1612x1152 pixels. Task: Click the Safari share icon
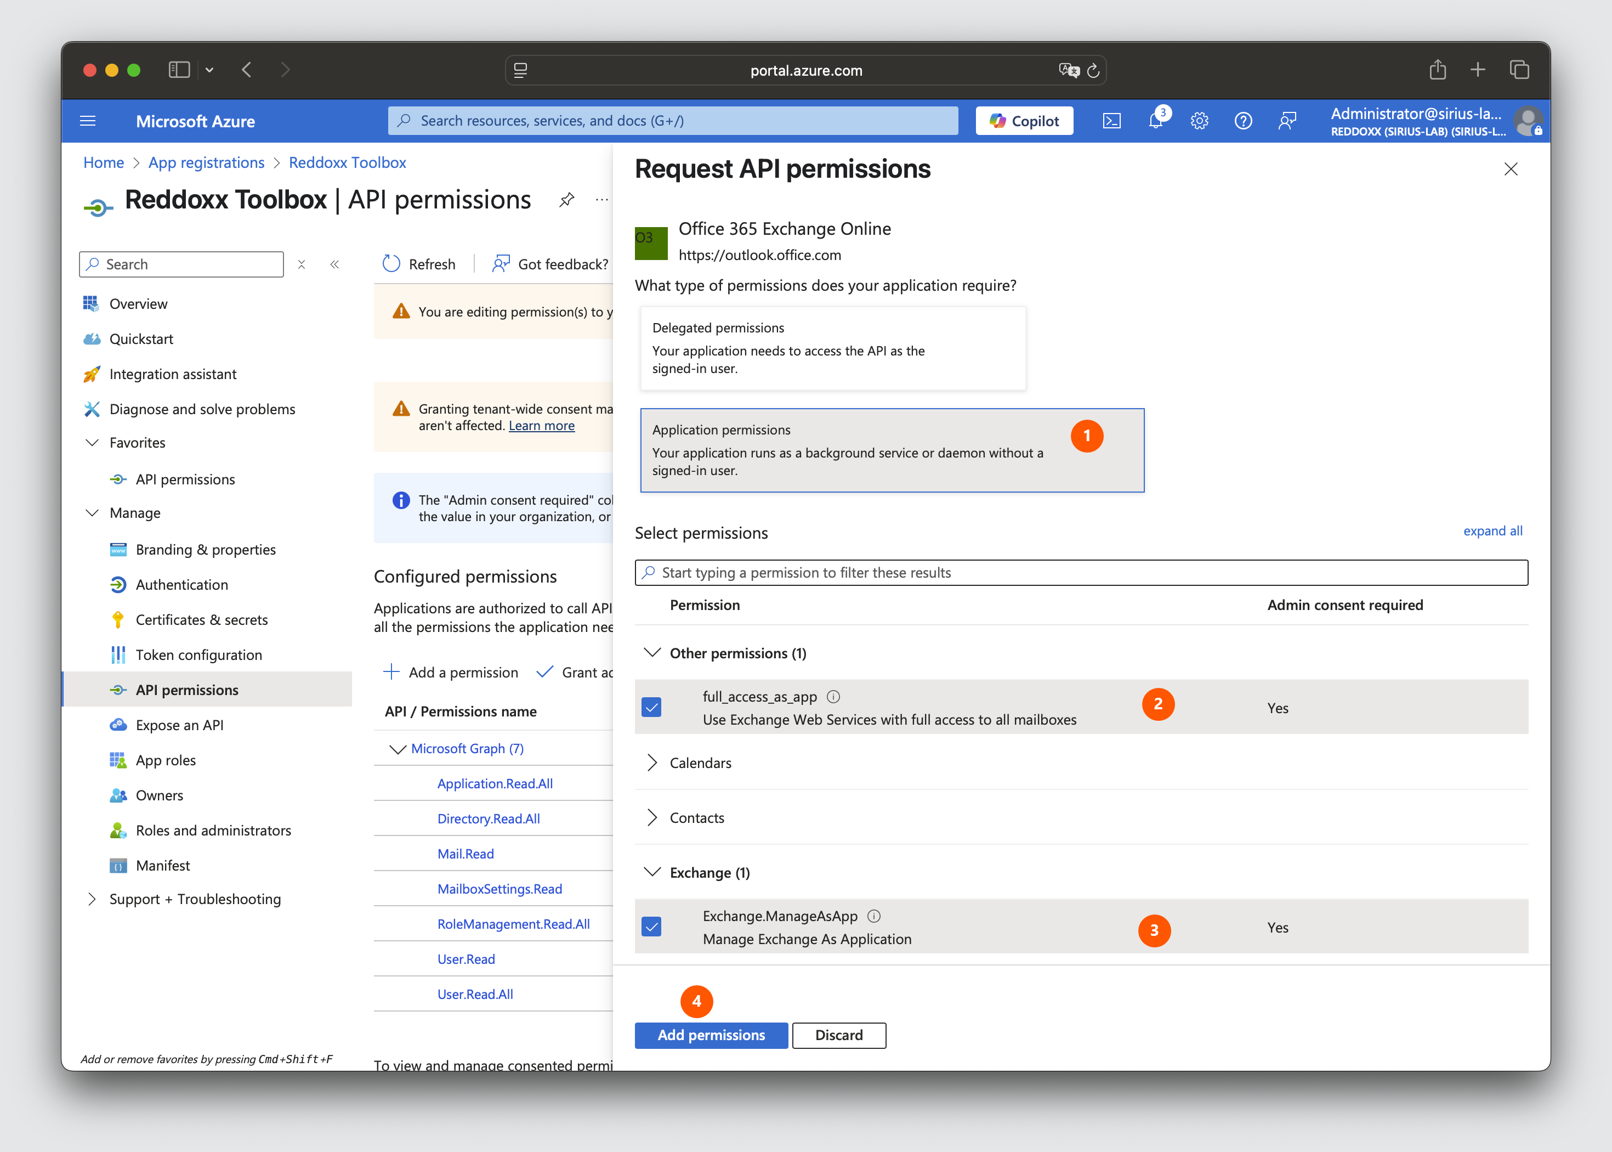click(1438, 70)
